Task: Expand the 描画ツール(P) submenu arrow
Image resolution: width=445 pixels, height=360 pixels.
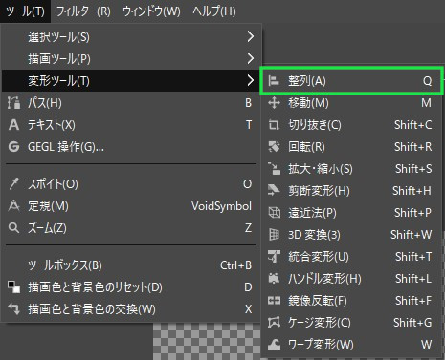Action: tap(251, 59)
